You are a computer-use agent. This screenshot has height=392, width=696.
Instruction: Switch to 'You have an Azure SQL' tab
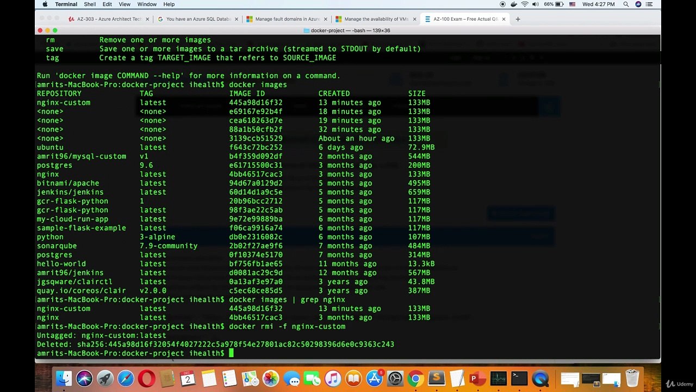tap(197, 19)
